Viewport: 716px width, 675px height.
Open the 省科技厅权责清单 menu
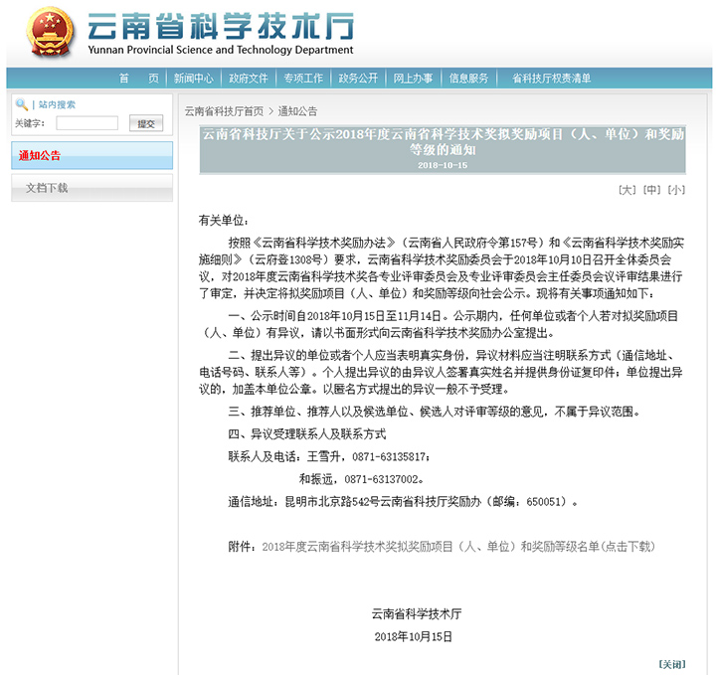(x=552, y=79)
